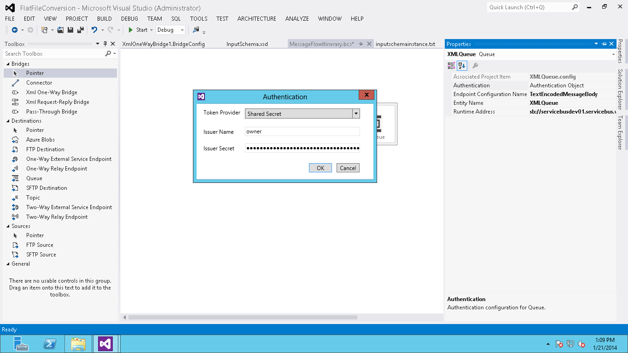Screen dimensions: 628x353
Task: Select the Xml One-Way Bridge toolbox item
Action: pos(60,92)
